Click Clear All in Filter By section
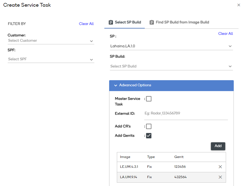242x186 pixels. pos(86,24)
